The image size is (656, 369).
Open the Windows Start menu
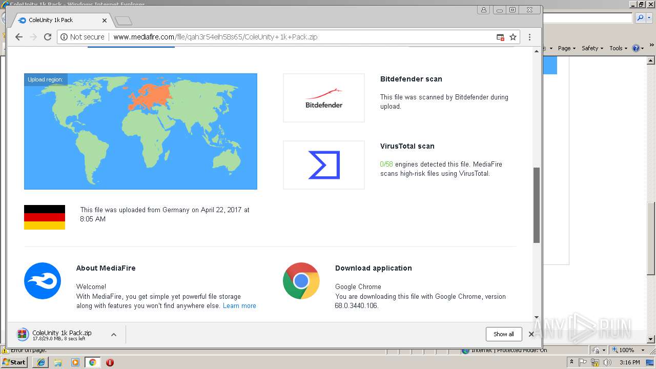pos(15,362)
